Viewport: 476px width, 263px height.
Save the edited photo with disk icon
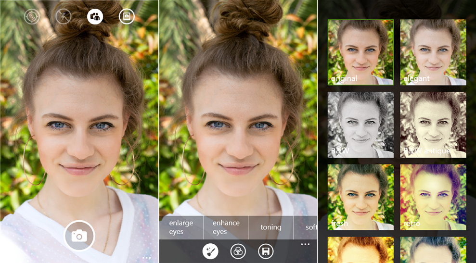point(266,251)
